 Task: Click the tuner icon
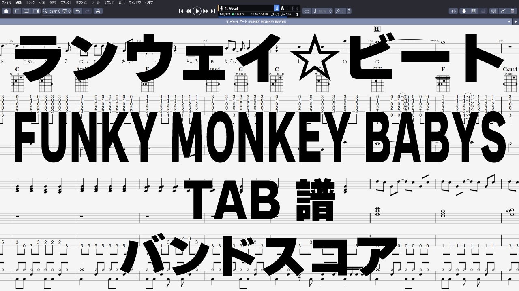(x=338, y=11)
